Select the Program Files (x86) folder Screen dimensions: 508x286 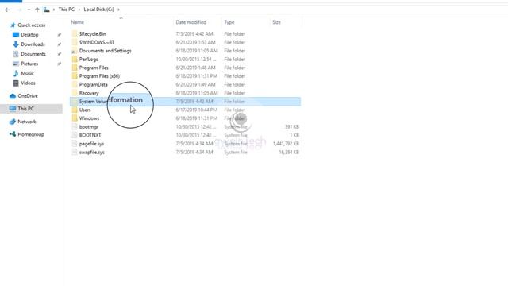(x=99, y=76)
